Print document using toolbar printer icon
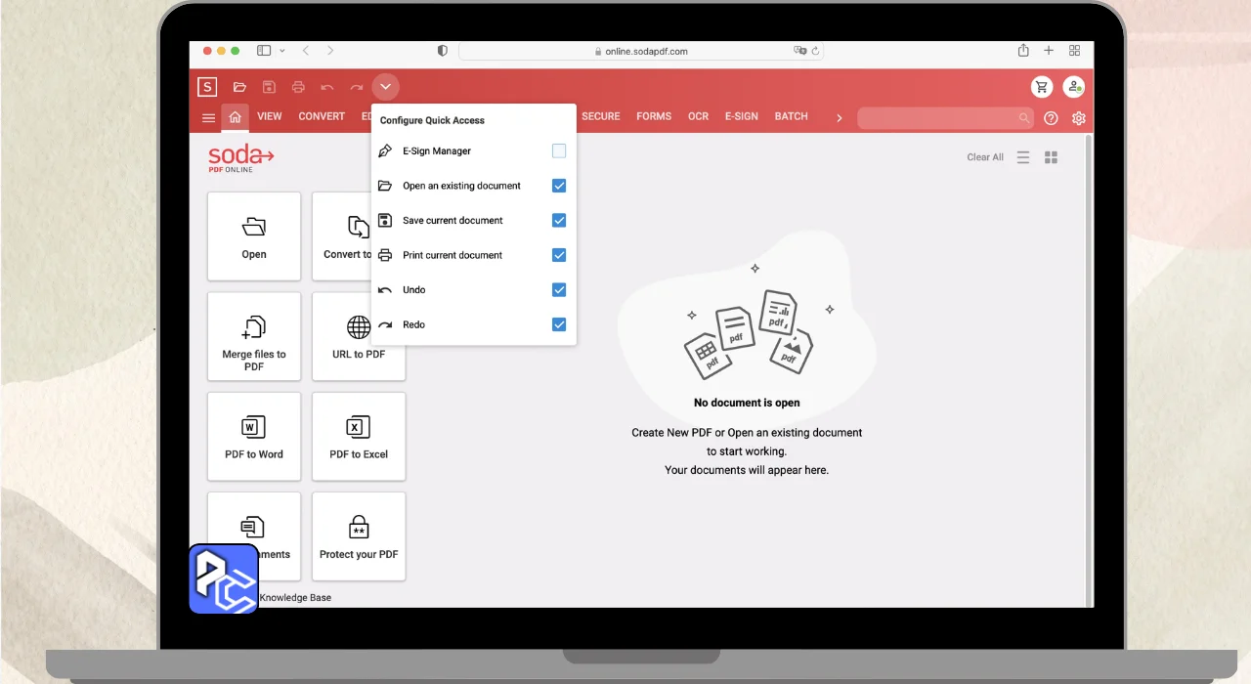 click(298, 87)
